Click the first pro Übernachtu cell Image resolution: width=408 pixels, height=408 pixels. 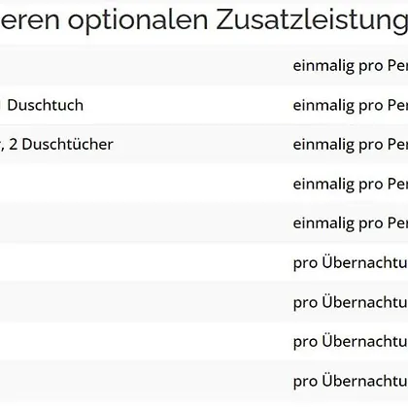351,262
